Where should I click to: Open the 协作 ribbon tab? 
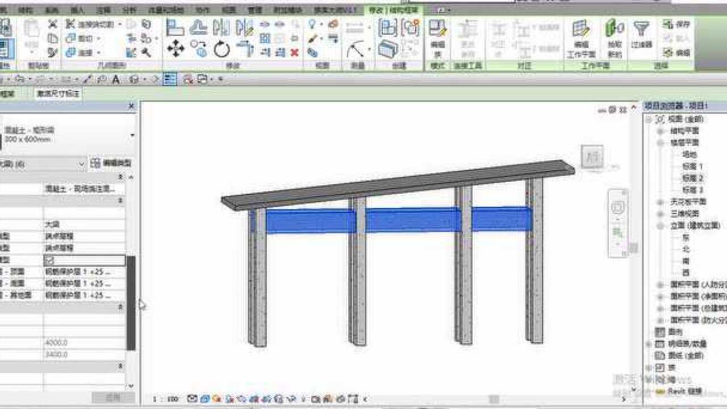[x=202, y=10]
